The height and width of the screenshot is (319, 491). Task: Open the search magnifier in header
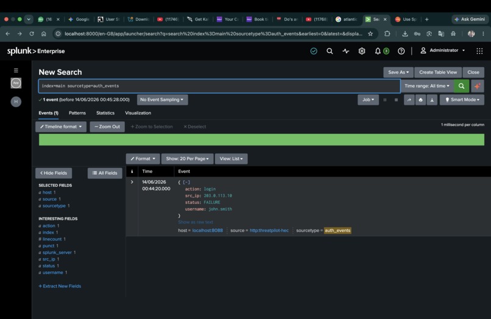pos(330,51)
